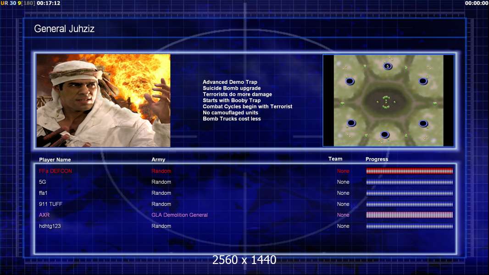Click General Juhziz portrait image

coord(104,100)
